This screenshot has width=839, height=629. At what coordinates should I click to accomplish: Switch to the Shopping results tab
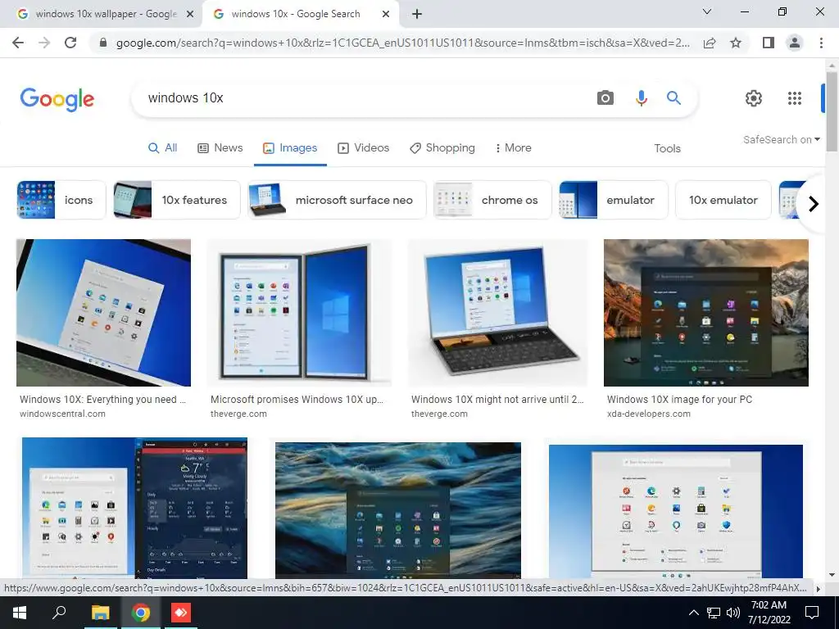point(442,148)
